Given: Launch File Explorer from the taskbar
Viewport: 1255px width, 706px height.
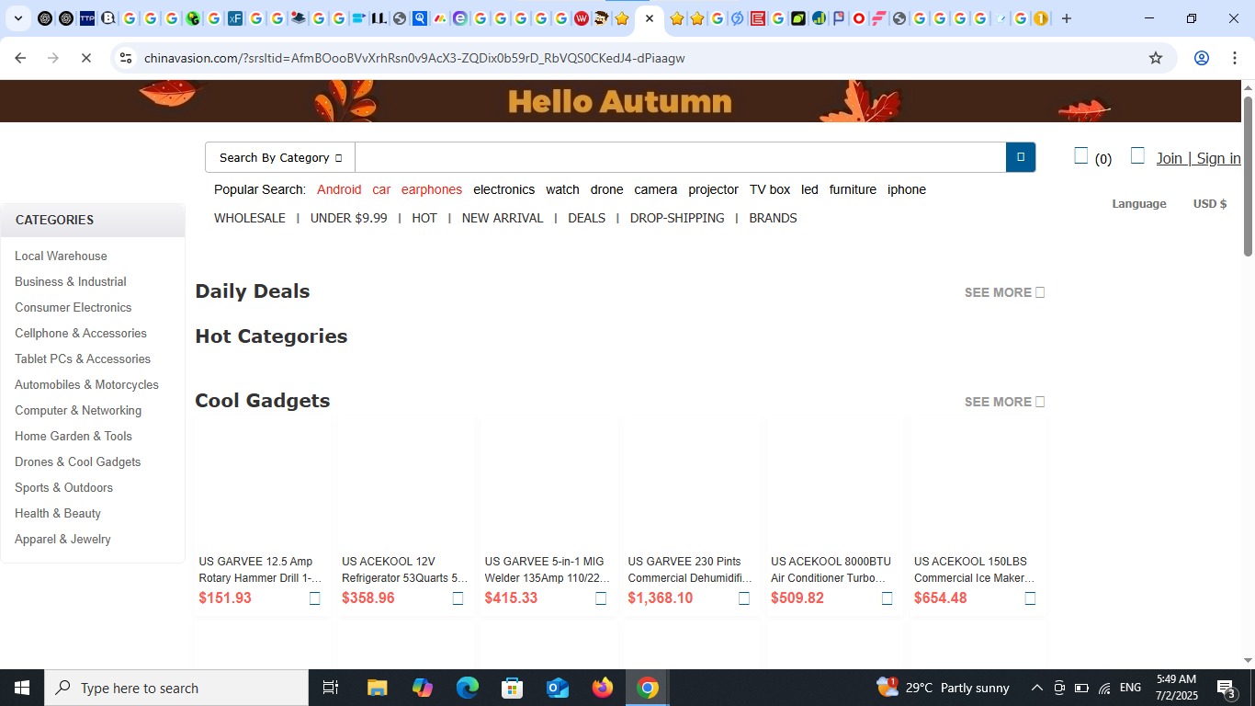Looking at the screenshot, I should coord(377,688).
